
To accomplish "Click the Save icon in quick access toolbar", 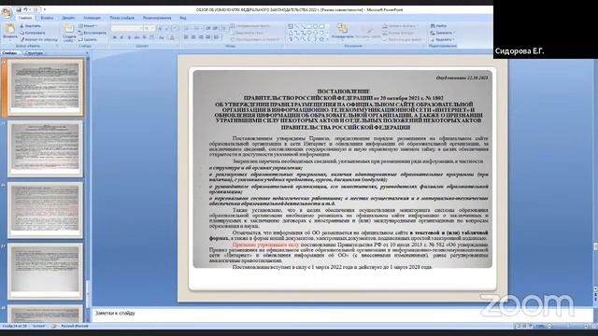I will pyautogui.click(x=19, y=9).
